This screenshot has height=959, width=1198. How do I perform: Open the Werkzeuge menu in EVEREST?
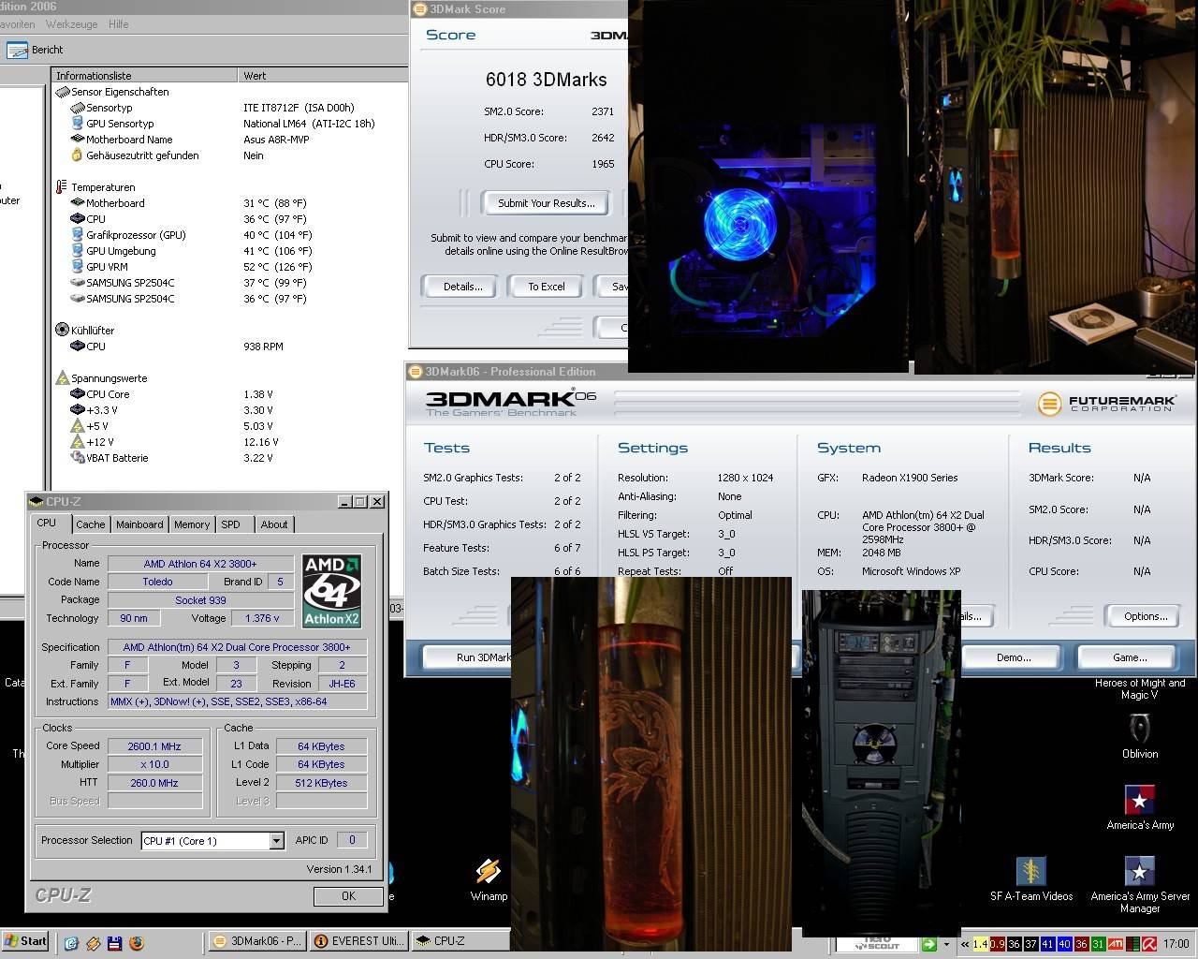pos(71,23)
